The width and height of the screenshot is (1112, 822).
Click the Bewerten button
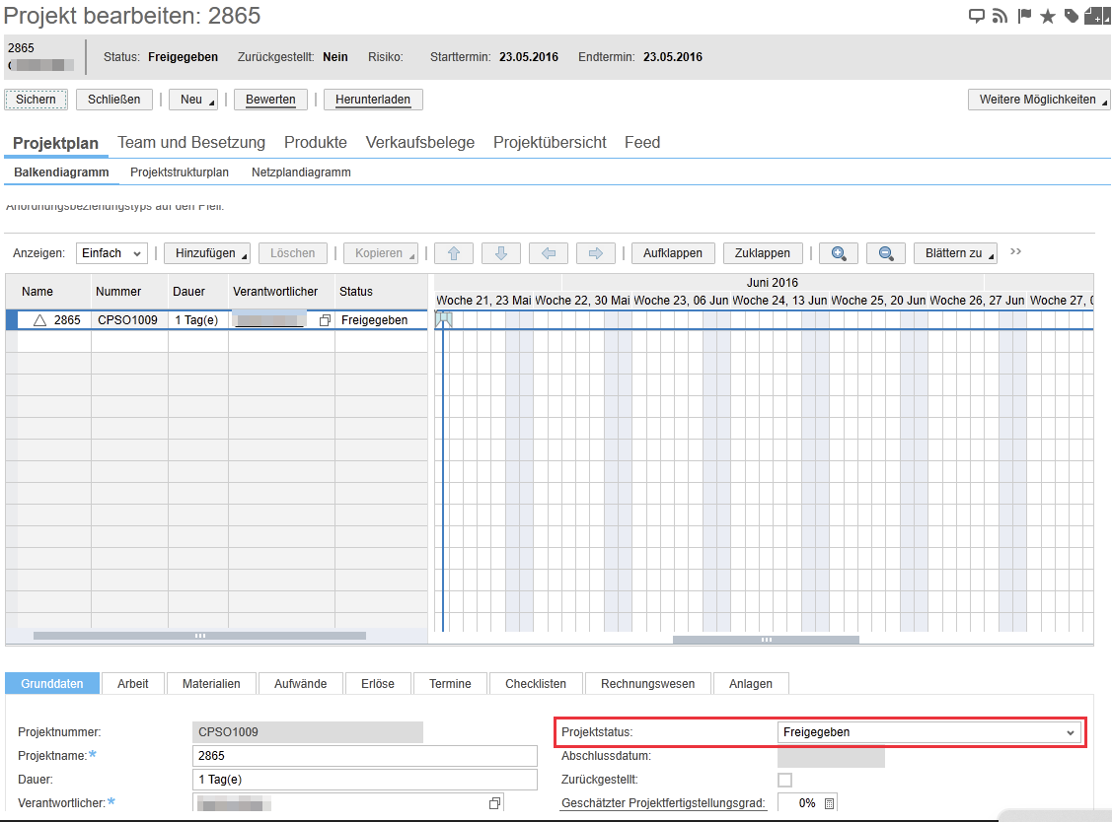[271, 100]
